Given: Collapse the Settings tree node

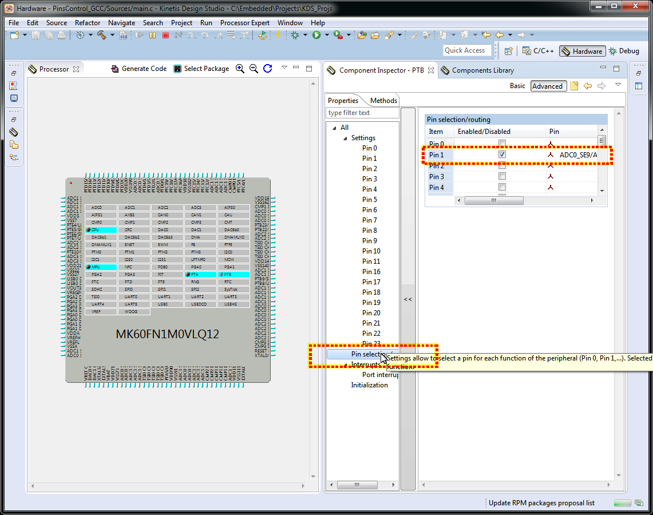Looking at the screenshot, I should [x=345, y=138].
